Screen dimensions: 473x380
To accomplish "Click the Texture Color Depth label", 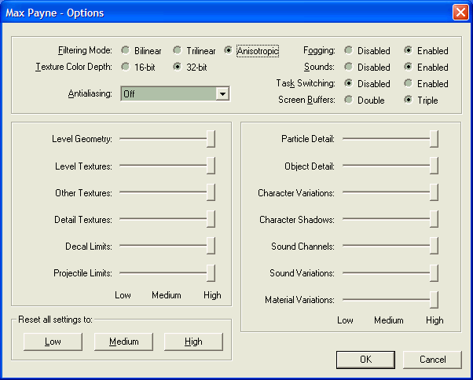I will [74, 67].
